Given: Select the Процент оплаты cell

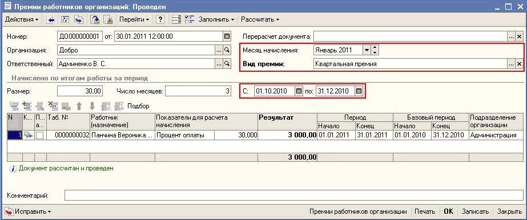Looking at the screenshot, I should (x=184, y=136).
